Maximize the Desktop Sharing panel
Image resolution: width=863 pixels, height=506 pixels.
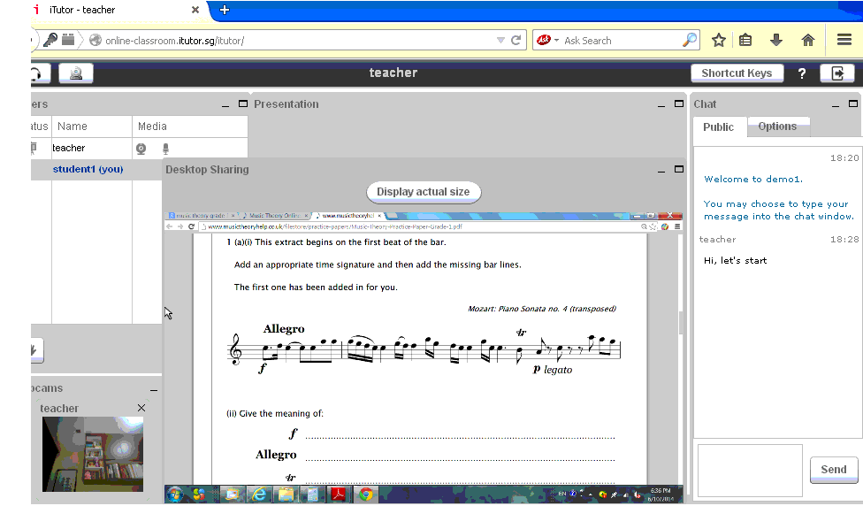point(678,169)
